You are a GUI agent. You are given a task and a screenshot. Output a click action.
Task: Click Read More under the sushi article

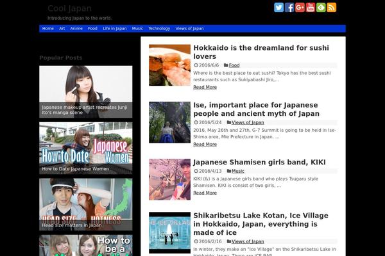[205, 87]
